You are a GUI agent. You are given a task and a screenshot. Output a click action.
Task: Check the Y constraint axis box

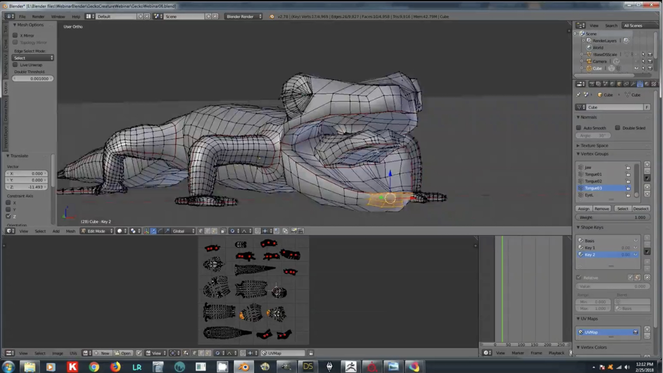click(8, 209)
